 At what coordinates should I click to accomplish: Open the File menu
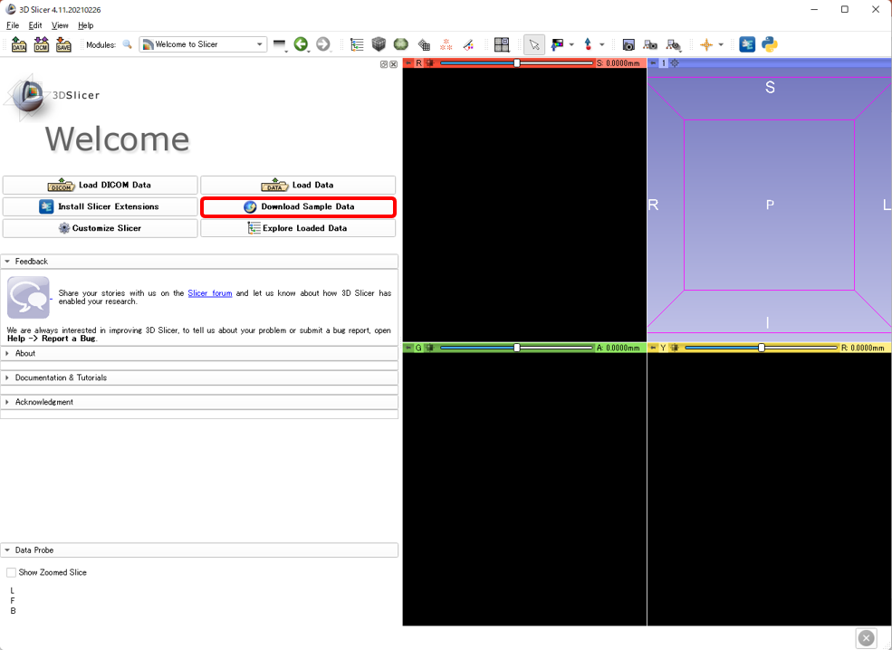pos(13,25)
